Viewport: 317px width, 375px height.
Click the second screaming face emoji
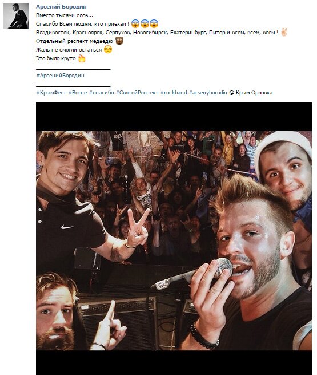click(x=145, y=23)
